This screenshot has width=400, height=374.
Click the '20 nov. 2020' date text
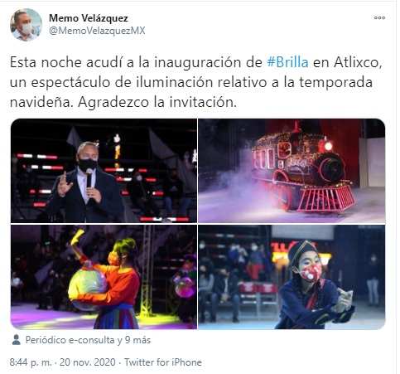tap(88, 362)
